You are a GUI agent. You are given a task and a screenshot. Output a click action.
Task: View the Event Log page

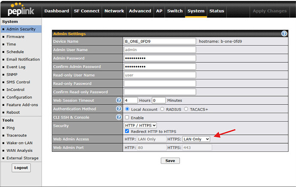[16, 67]
